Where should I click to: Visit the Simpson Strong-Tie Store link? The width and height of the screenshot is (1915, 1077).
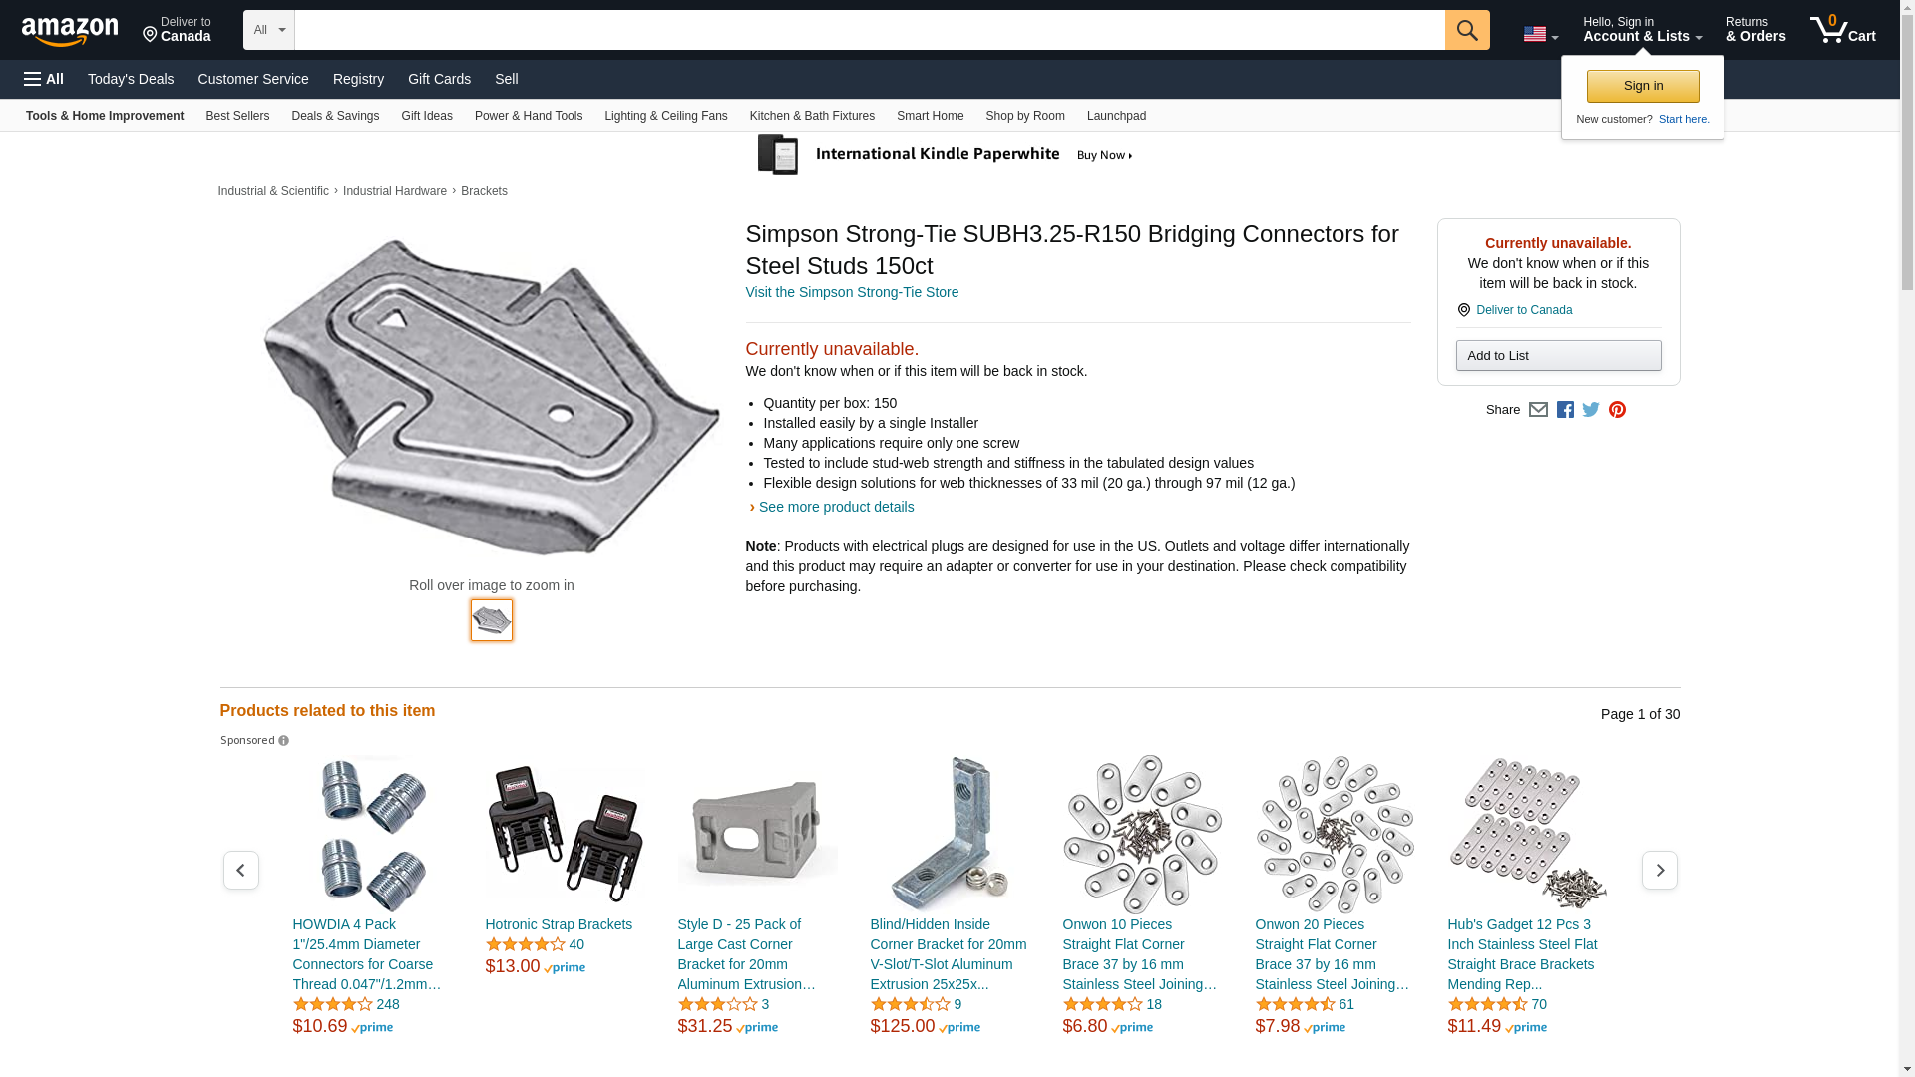[852, 292]
